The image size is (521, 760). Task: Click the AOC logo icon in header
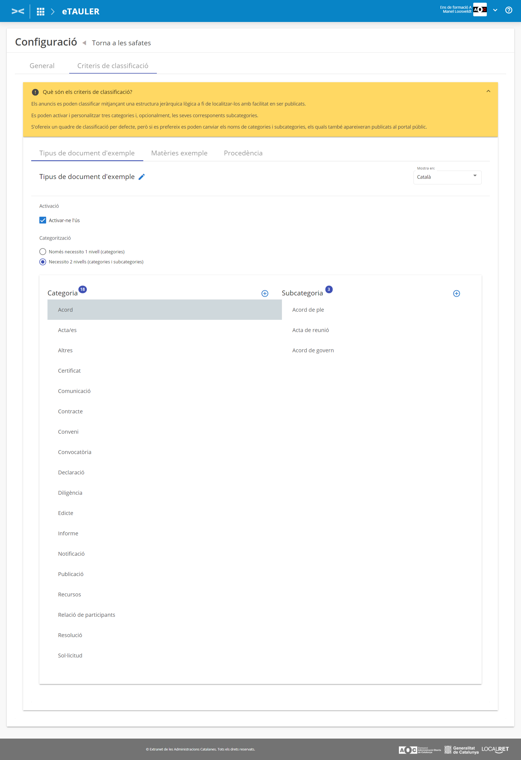(18, 11)
